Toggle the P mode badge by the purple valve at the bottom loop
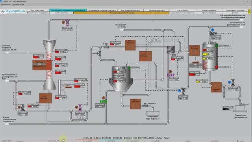Image resolution: width=252 pixels, height=142 pixels. point(76,107)
